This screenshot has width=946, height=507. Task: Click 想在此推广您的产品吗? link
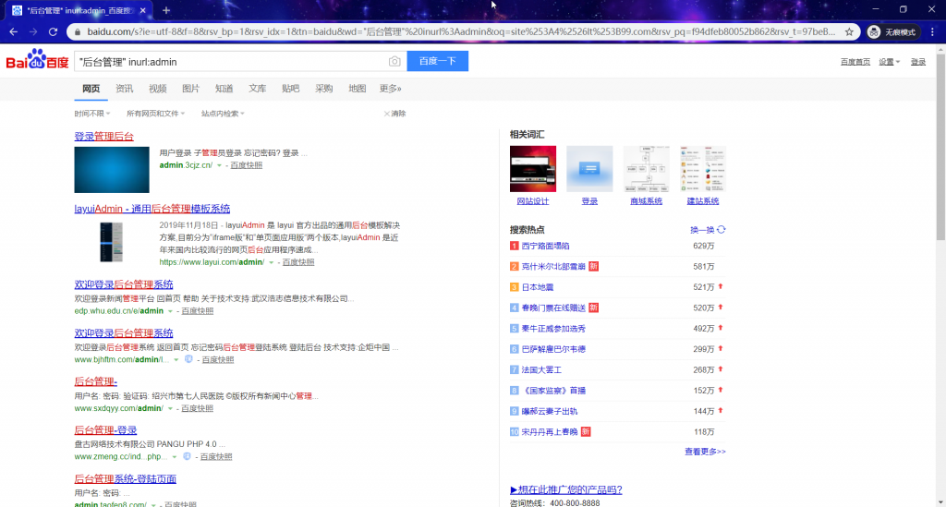pyautogui.click(x=566, y=489)
